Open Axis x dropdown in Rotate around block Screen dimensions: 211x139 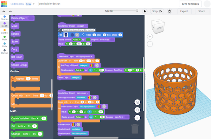pyautogui.click(x=77, y=40)
